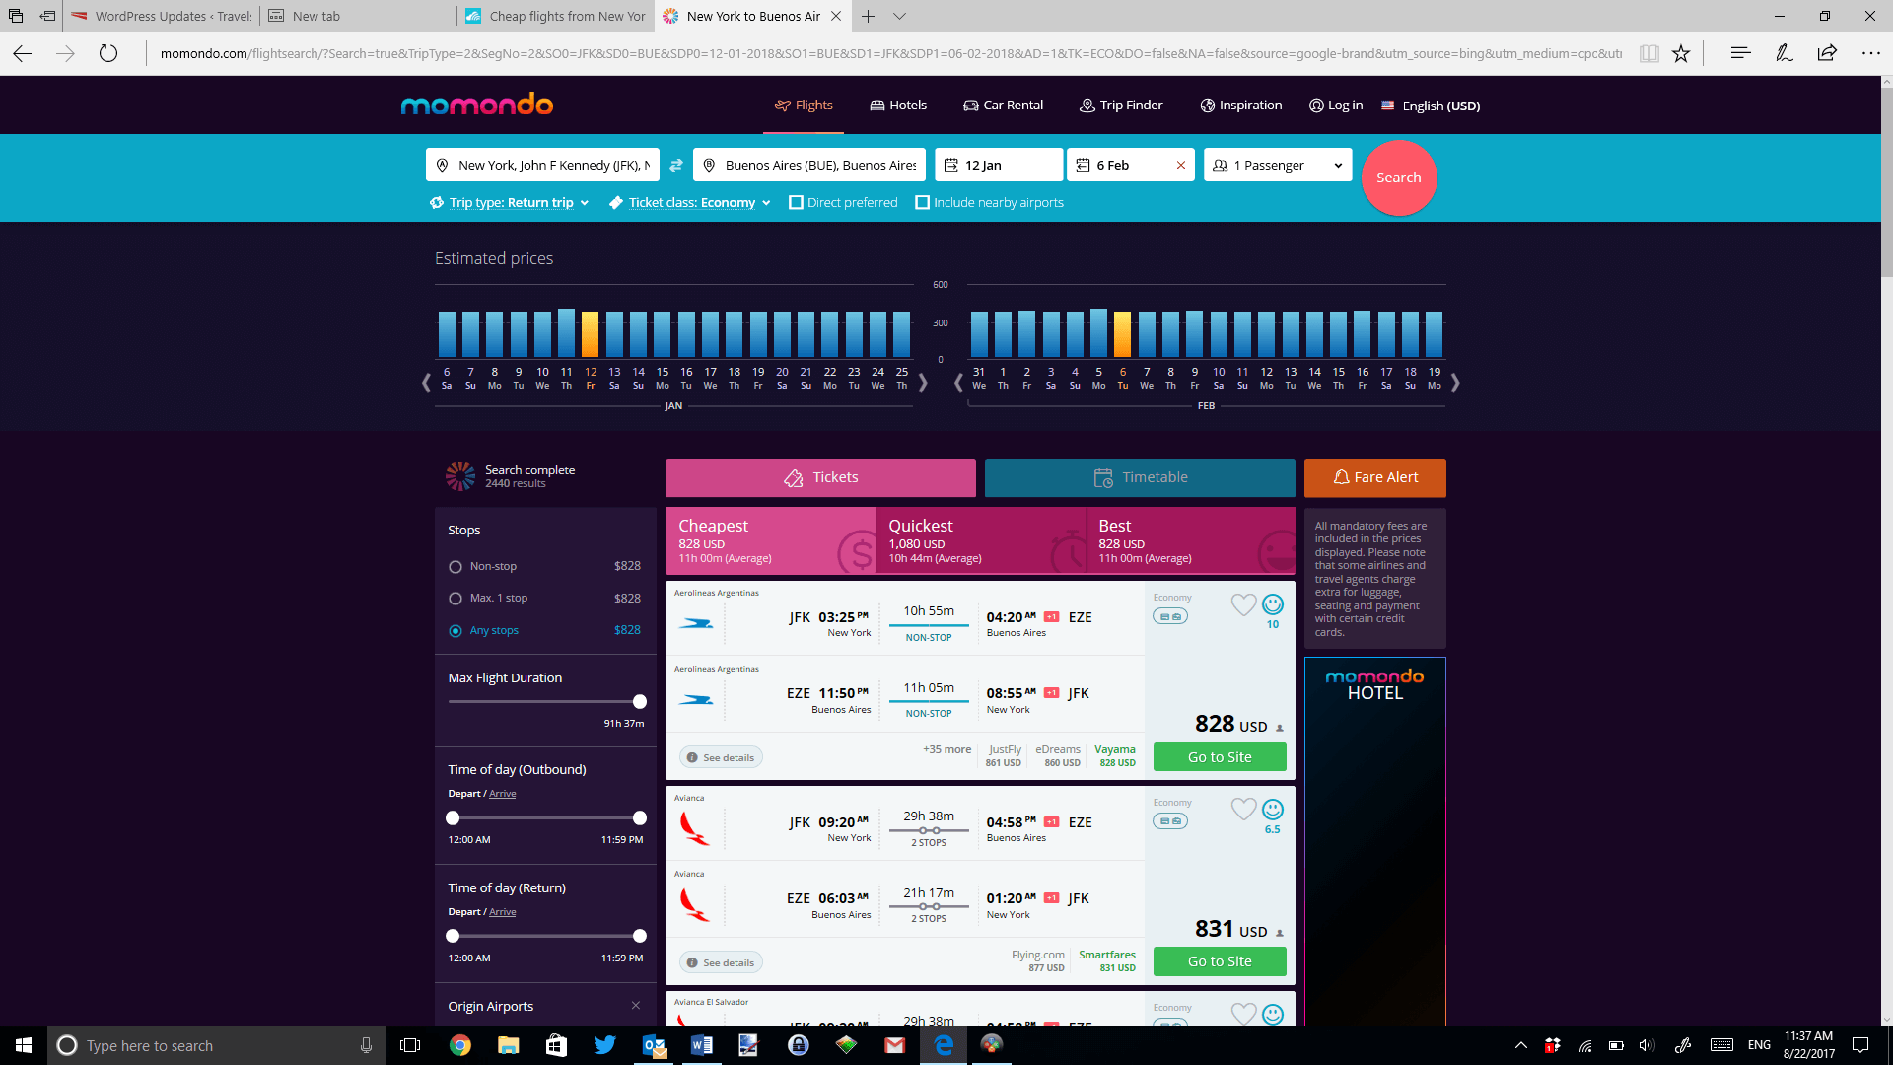Click the Max Flight Duration slider handle
Image resolution: width=1893 pixels, height=1065 pixels.
click(x=640, y=702)
